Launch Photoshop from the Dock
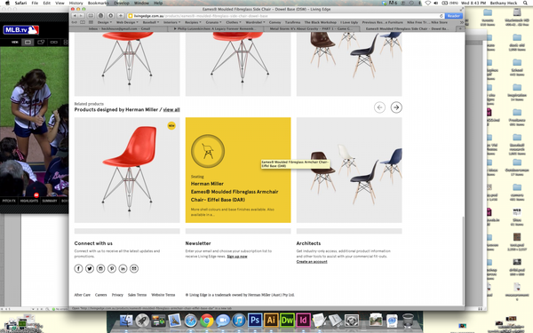Viewport: 533px width, 333px height. [x=255, y=320]
